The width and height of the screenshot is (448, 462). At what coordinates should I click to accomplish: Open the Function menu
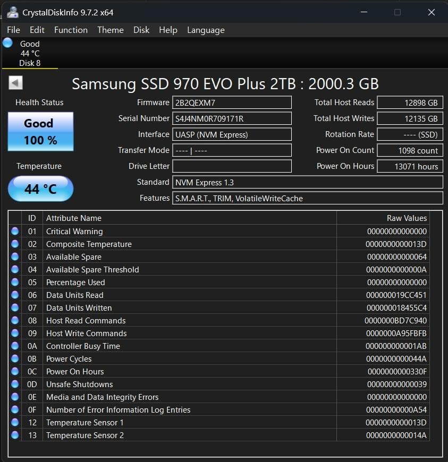[71, 30]
